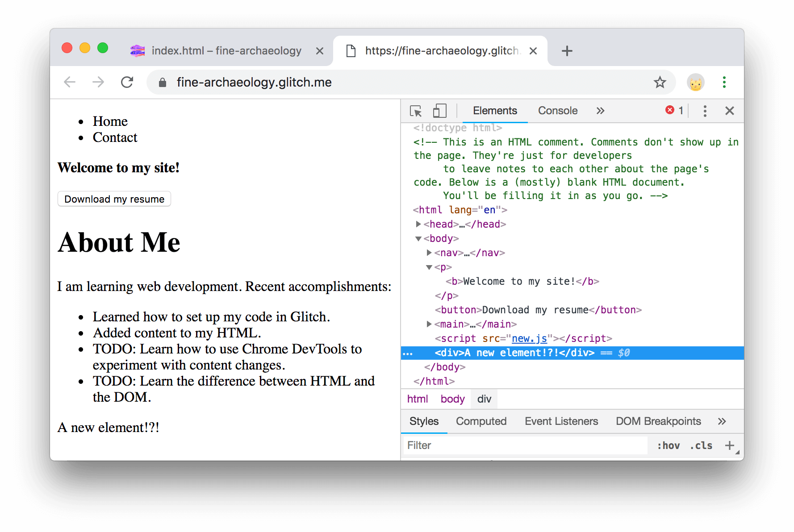Collapse the body node in DOM tree
794x532 pixels.
(x=418, y=239)
